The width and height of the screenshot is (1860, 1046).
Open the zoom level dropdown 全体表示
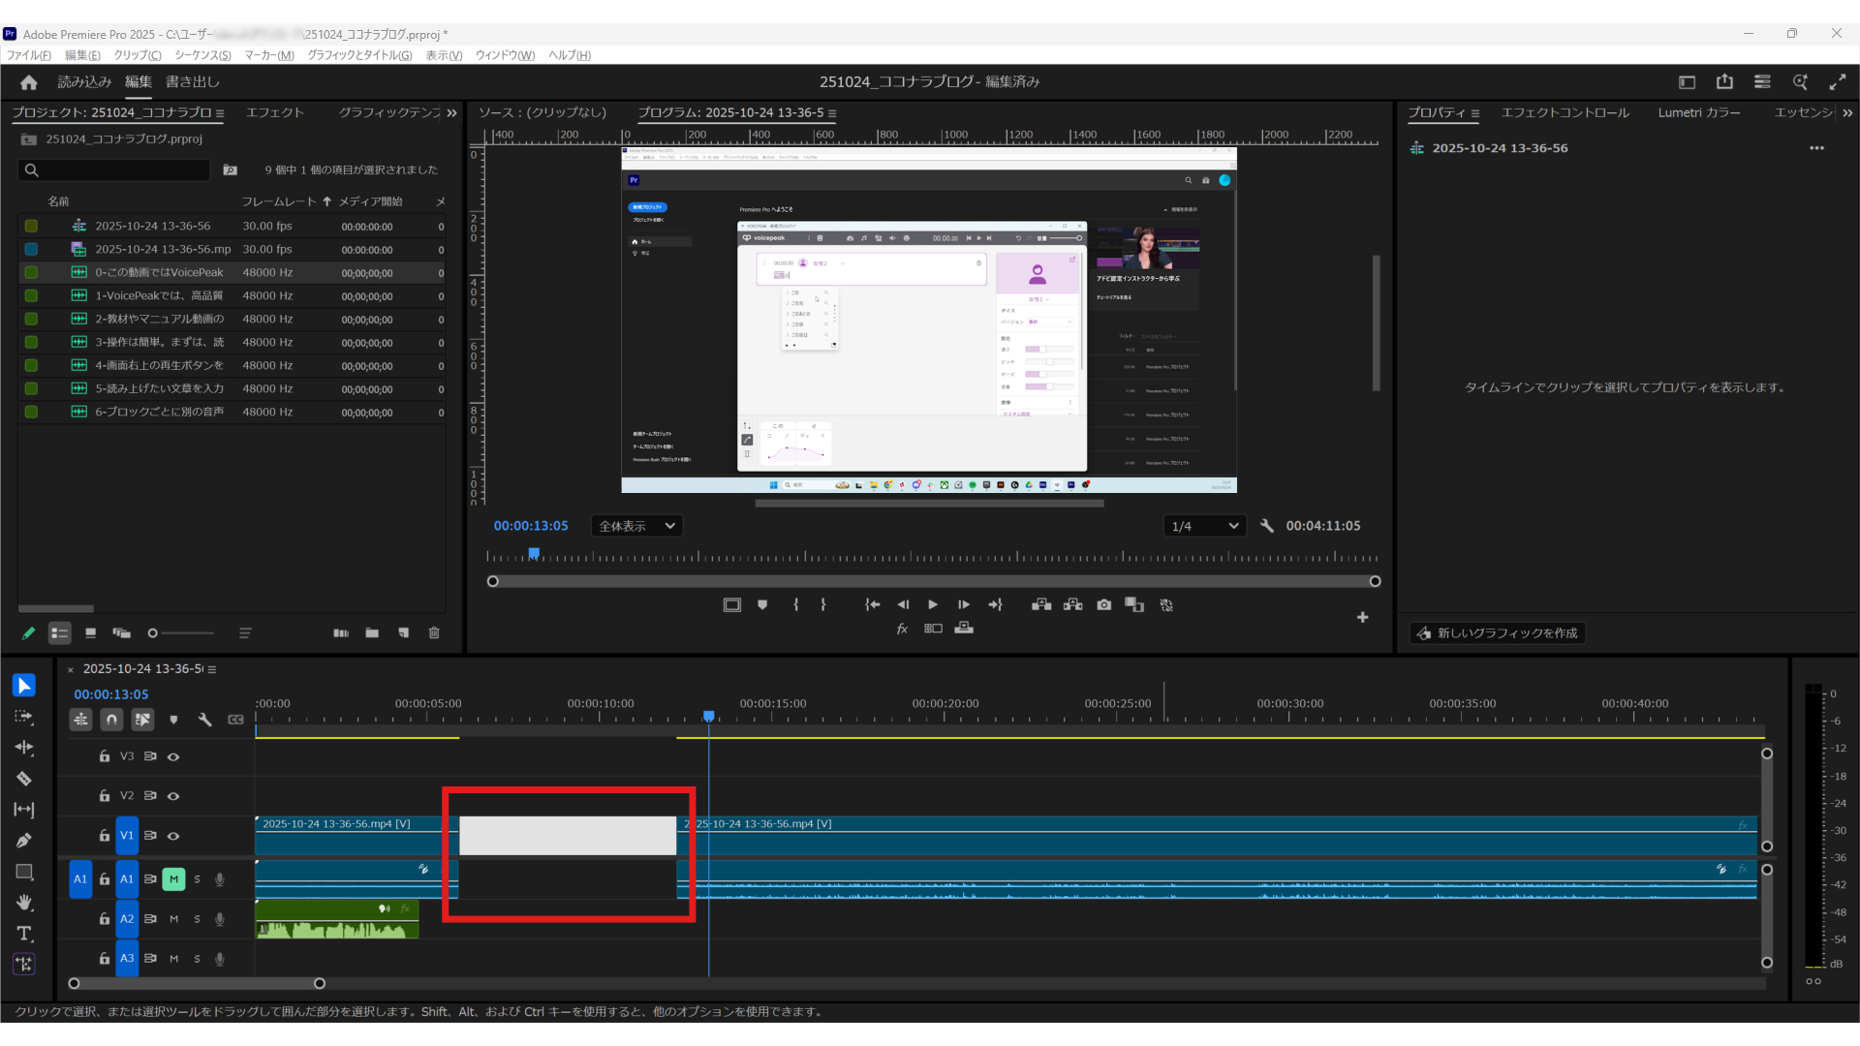[636, 526]
